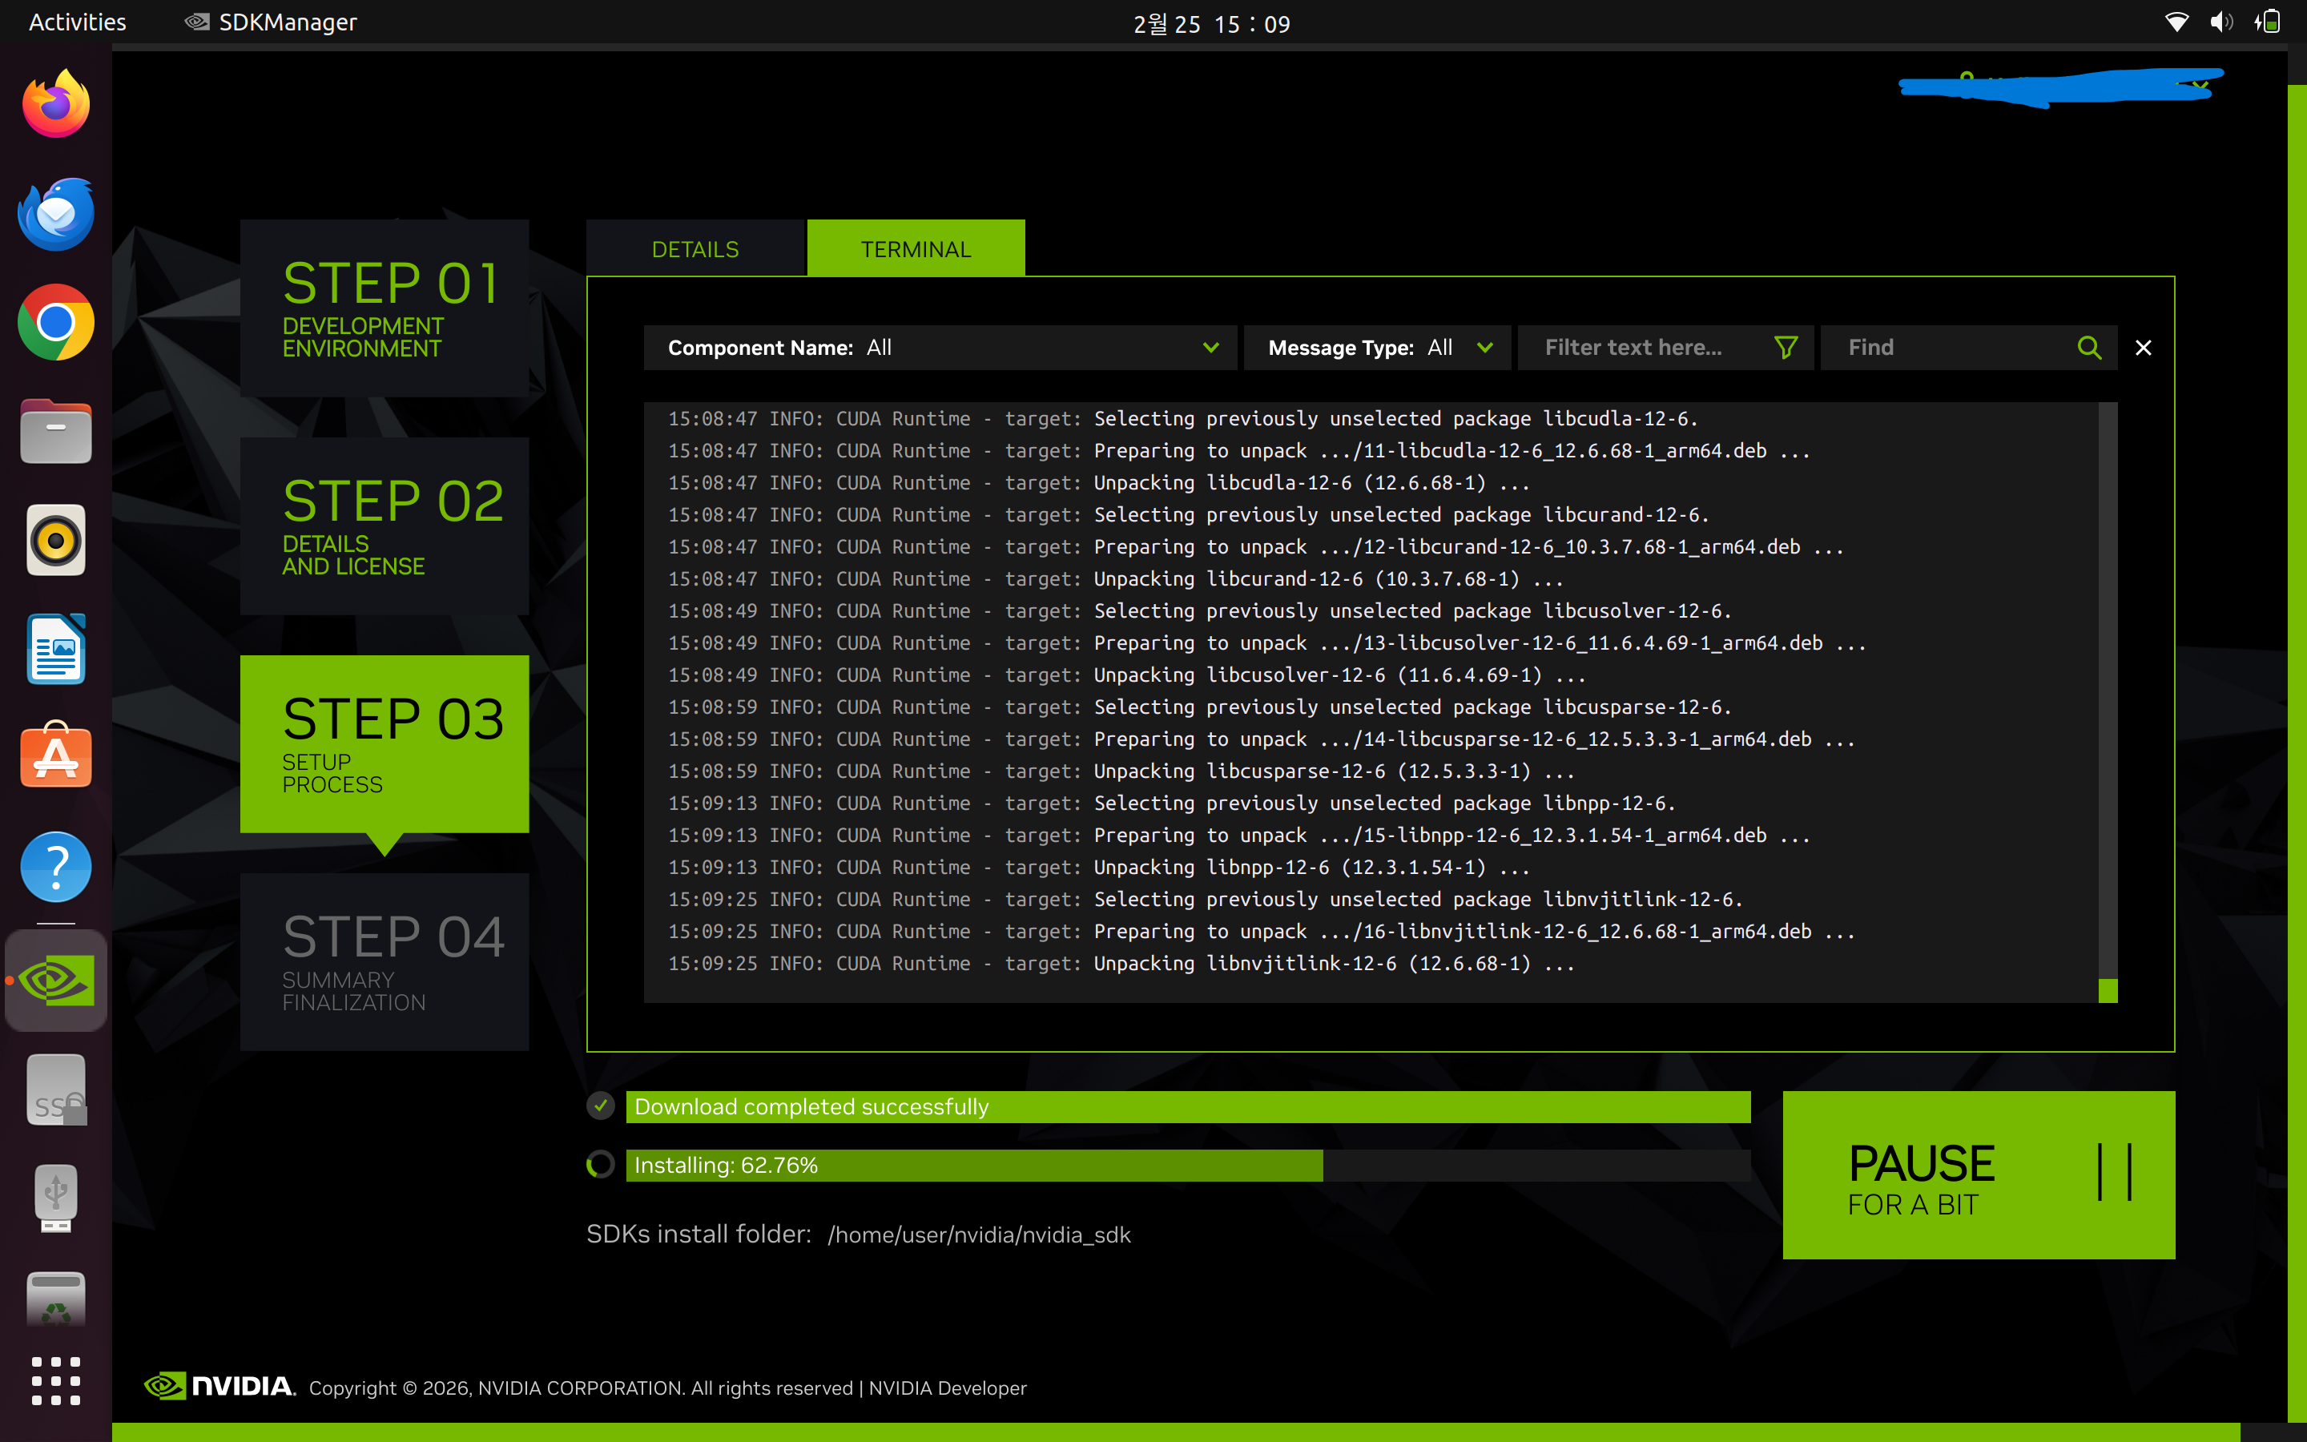The height and width of the screenshot is (1442, 2307).
Task: Click the filter funnel icon
Action: click(1786, 347)
